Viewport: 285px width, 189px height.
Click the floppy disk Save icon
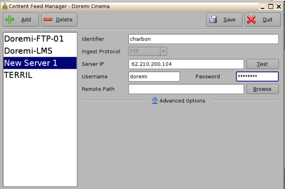(213, 19)
